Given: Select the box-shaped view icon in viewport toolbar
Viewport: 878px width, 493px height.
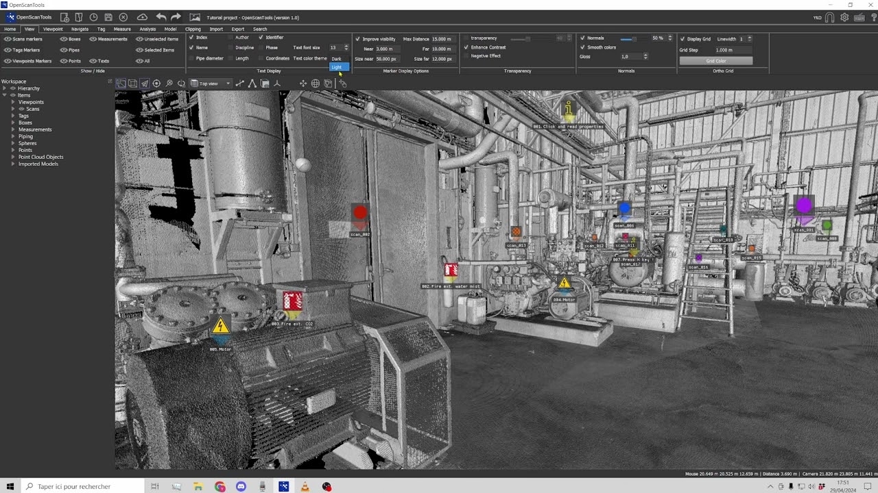Looking at the screenshot, I should point(132,84).
